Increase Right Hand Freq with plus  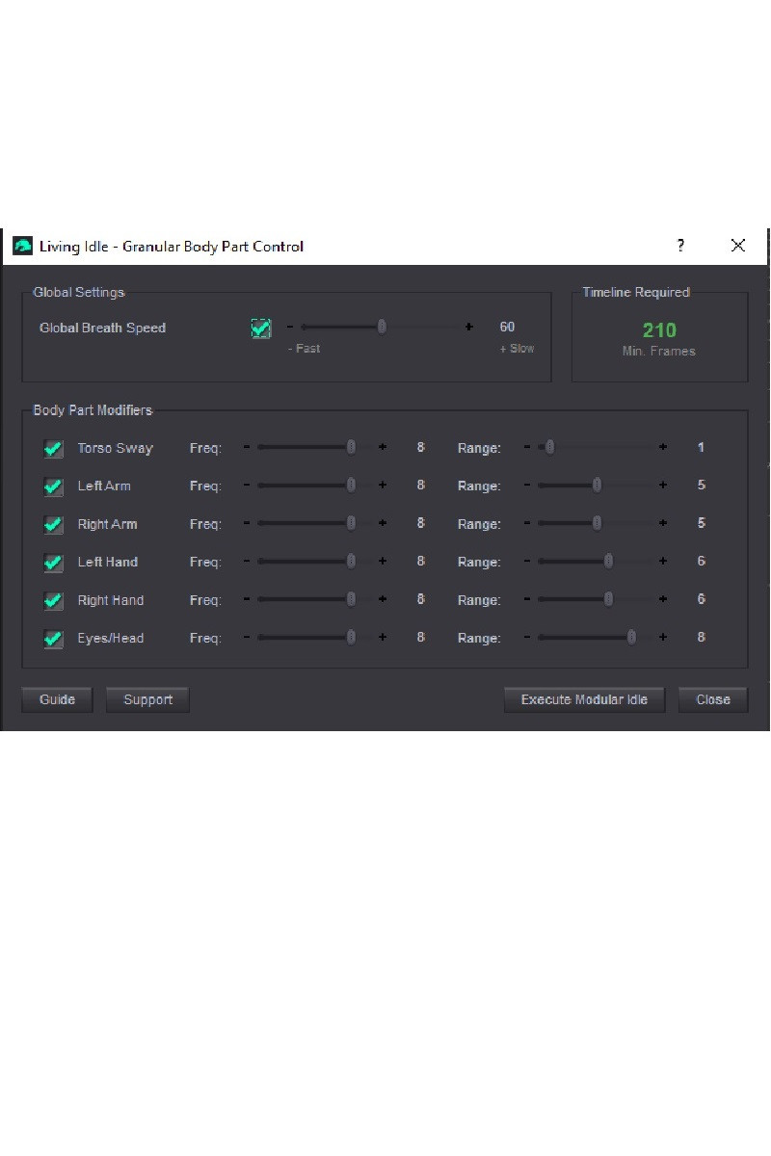point(383,599)
